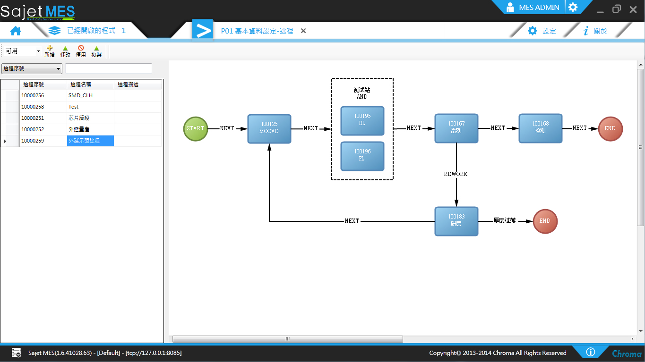The height and width of the screenshot is (362, 645).
Task: Open the opened programs layers icon
Action: 55,31
